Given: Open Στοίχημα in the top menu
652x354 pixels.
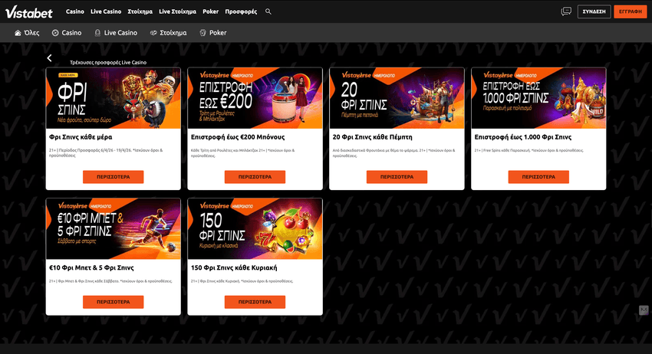Looking at the screenshot, I should pos(140,11).
